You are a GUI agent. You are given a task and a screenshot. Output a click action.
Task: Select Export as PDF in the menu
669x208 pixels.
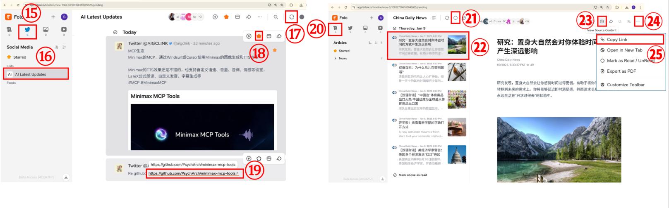coord(621,71)
